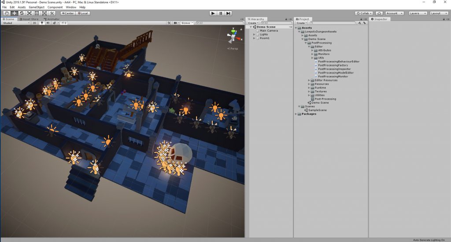Select the Rect transform tool
Screen dimensions: 451x242
pyautogui.click(x=37, y=13)
